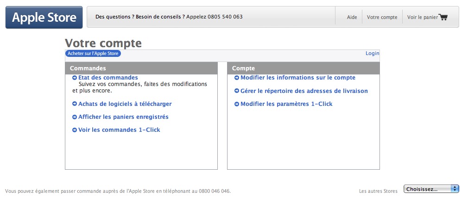Open the Aide help link
The height and width of the screenshot is (197, 468).
[x=352, y=17]
